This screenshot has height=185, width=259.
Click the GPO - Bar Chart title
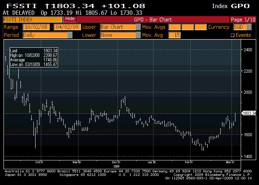[x=153, y=20]
